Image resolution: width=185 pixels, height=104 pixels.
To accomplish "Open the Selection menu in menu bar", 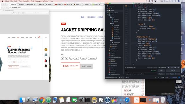I will [26, 1].
